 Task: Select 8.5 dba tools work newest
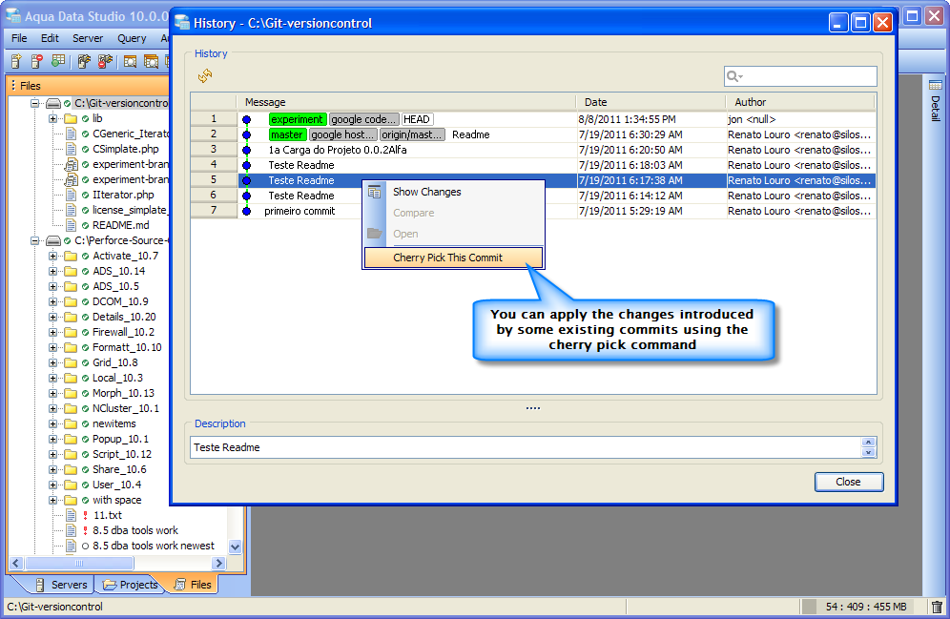click(x=154, y=546)
